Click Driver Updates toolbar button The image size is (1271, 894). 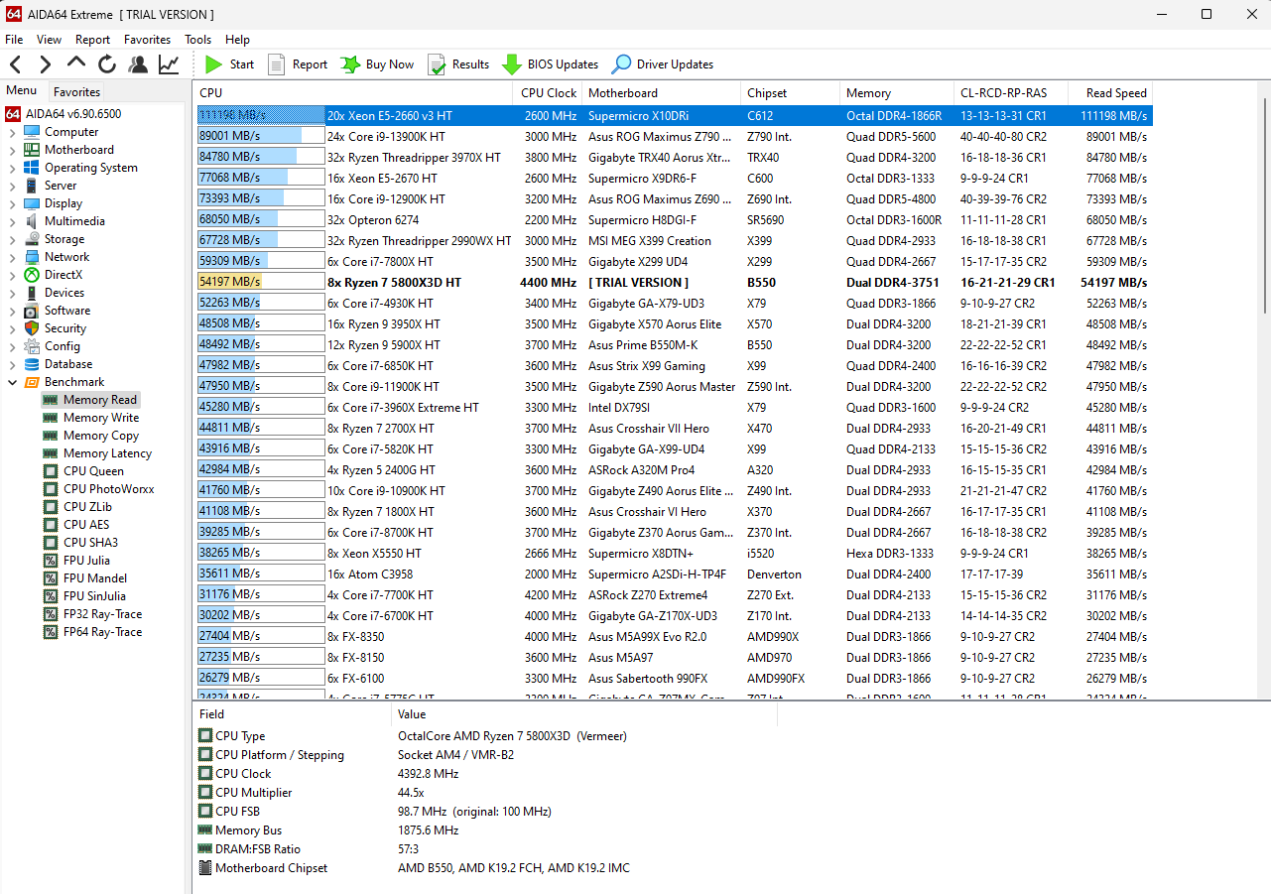[x=663, y=64]
